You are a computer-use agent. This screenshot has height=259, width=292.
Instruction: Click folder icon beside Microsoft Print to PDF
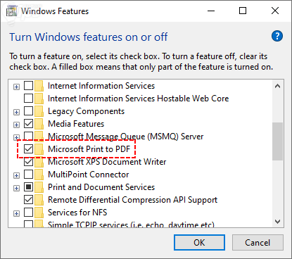(39, 149)
